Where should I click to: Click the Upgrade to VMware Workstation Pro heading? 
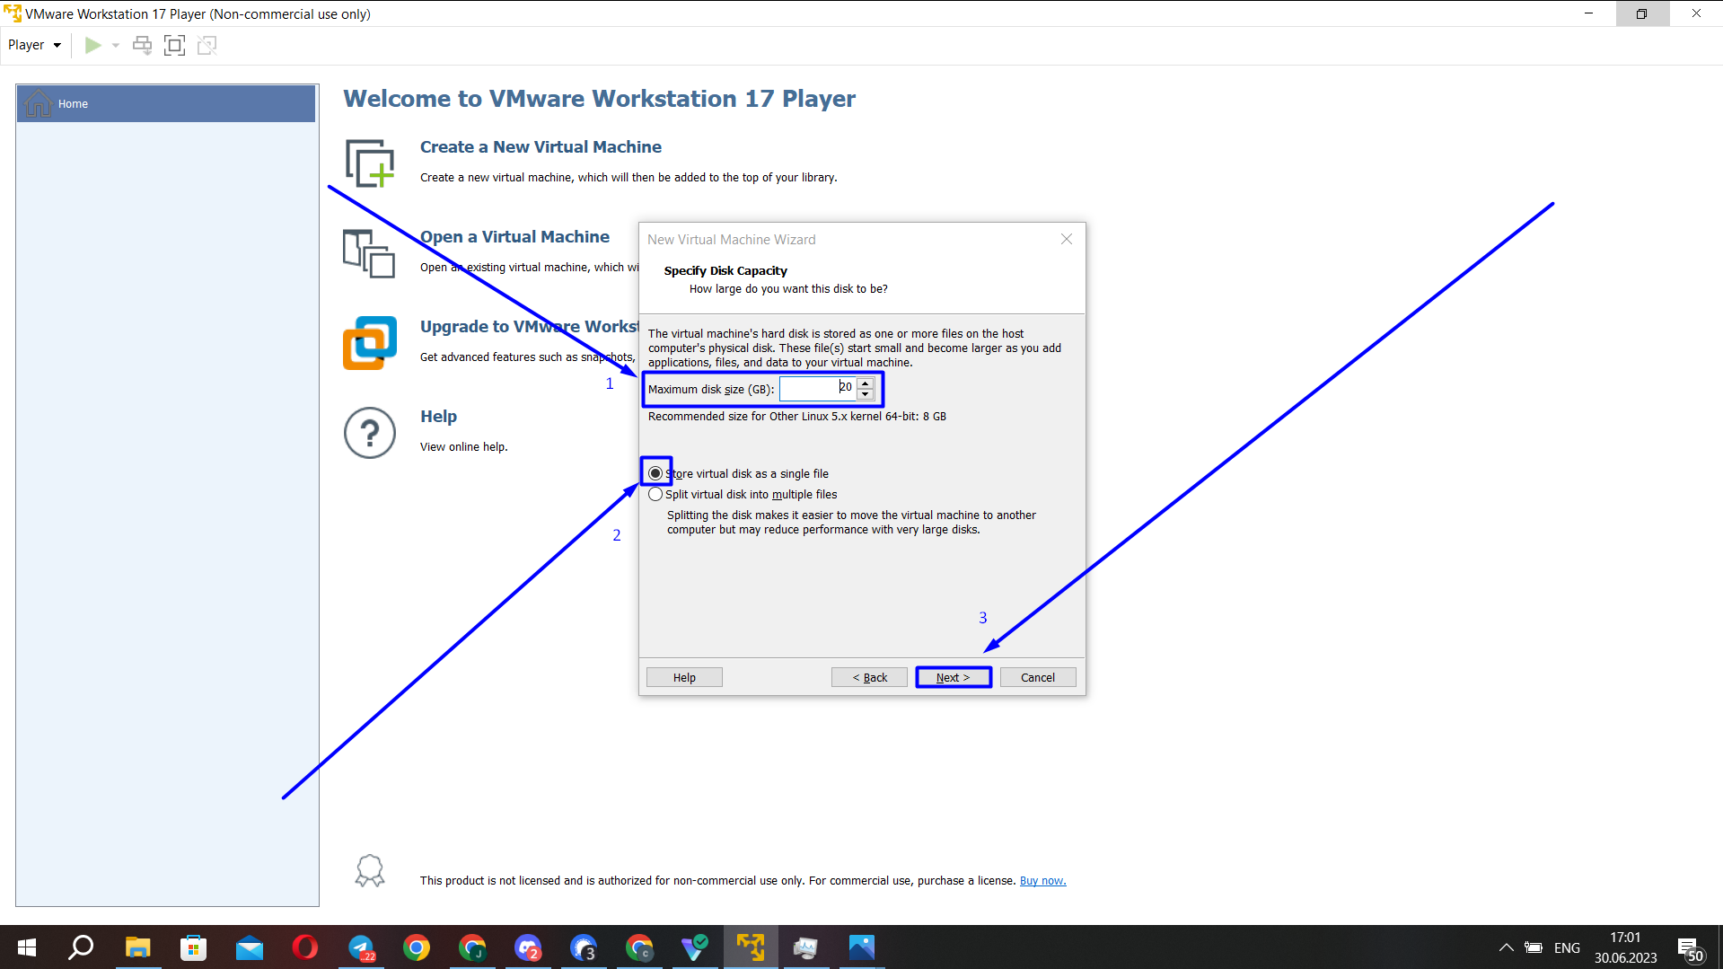pyautogui.click(x=529, y=326)
